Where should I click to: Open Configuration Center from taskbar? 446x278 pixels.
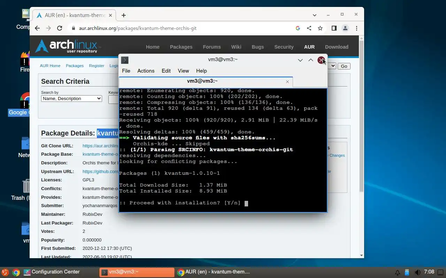52,272
